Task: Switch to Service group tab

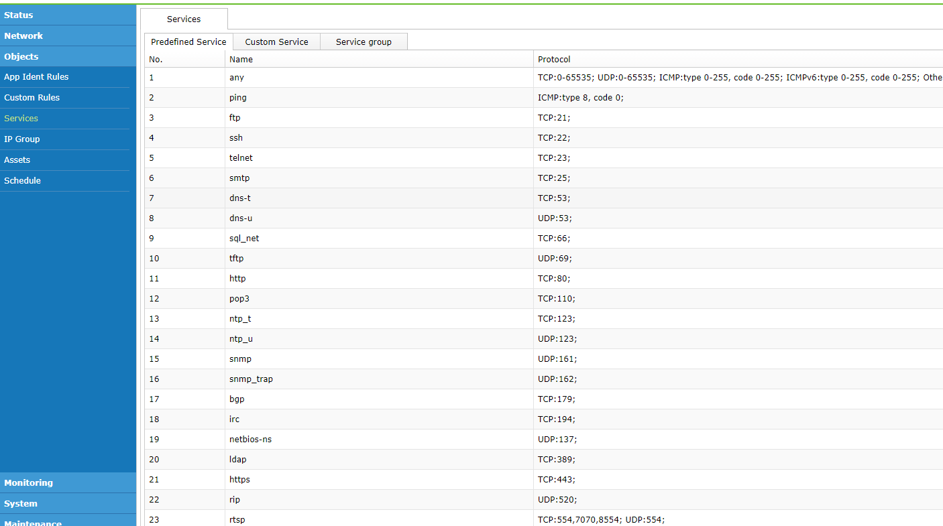Action: [x=364, y=42]
